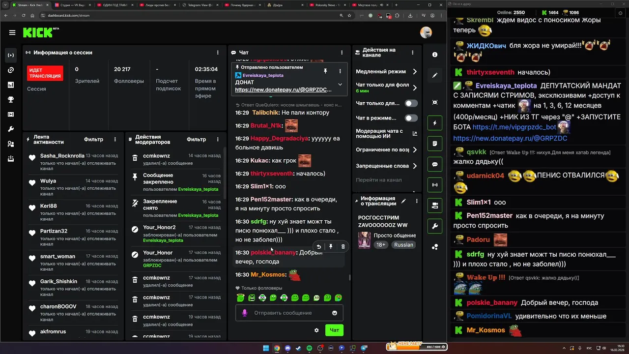
Task: Open the emoji picker smiley in message box
Action: (335, 313)
